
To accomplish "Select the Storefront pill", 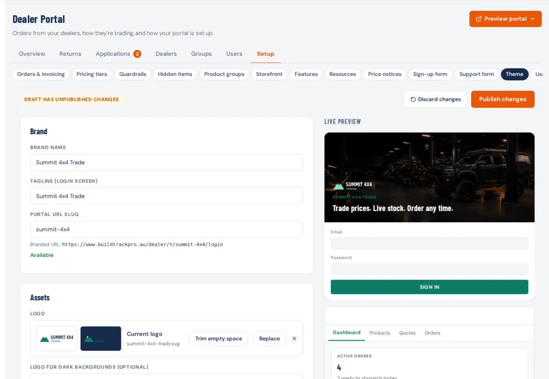I will [269, 74].
